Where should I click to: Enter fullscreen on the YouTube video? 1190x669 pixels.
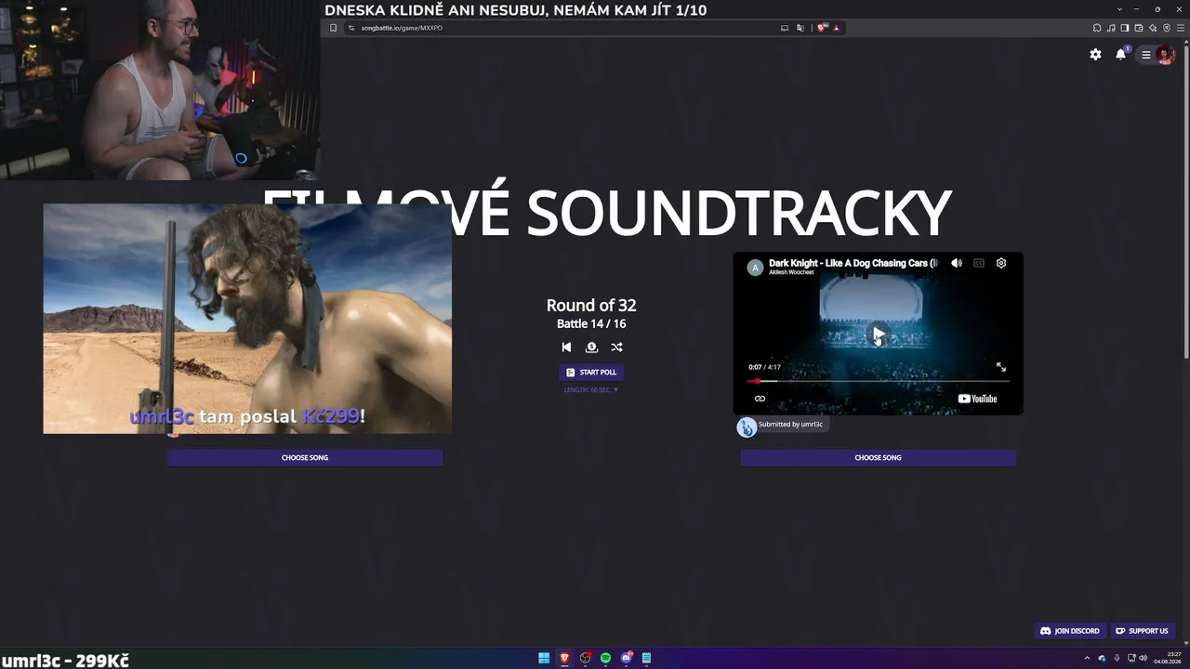pyautogui.click(x=1001, y=367)
